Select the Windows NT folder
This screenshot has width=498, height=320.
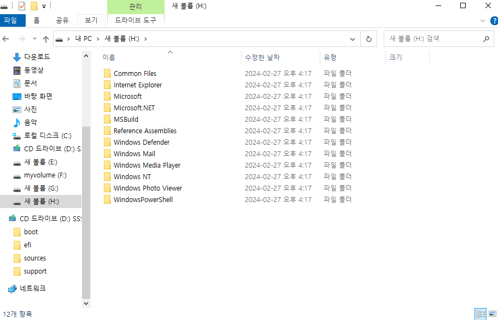[132, 176]
